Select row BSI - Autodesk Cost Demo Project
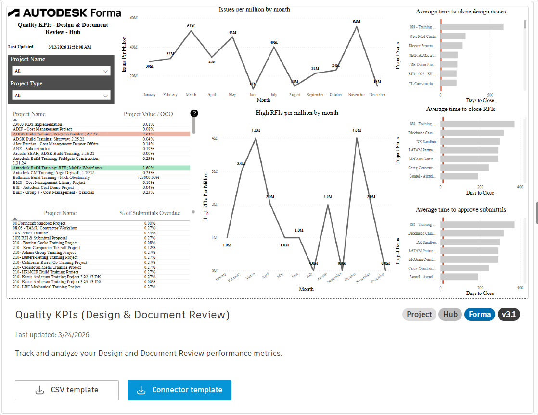Viewport: 538px width, 415px height. (x=101, y=187)
